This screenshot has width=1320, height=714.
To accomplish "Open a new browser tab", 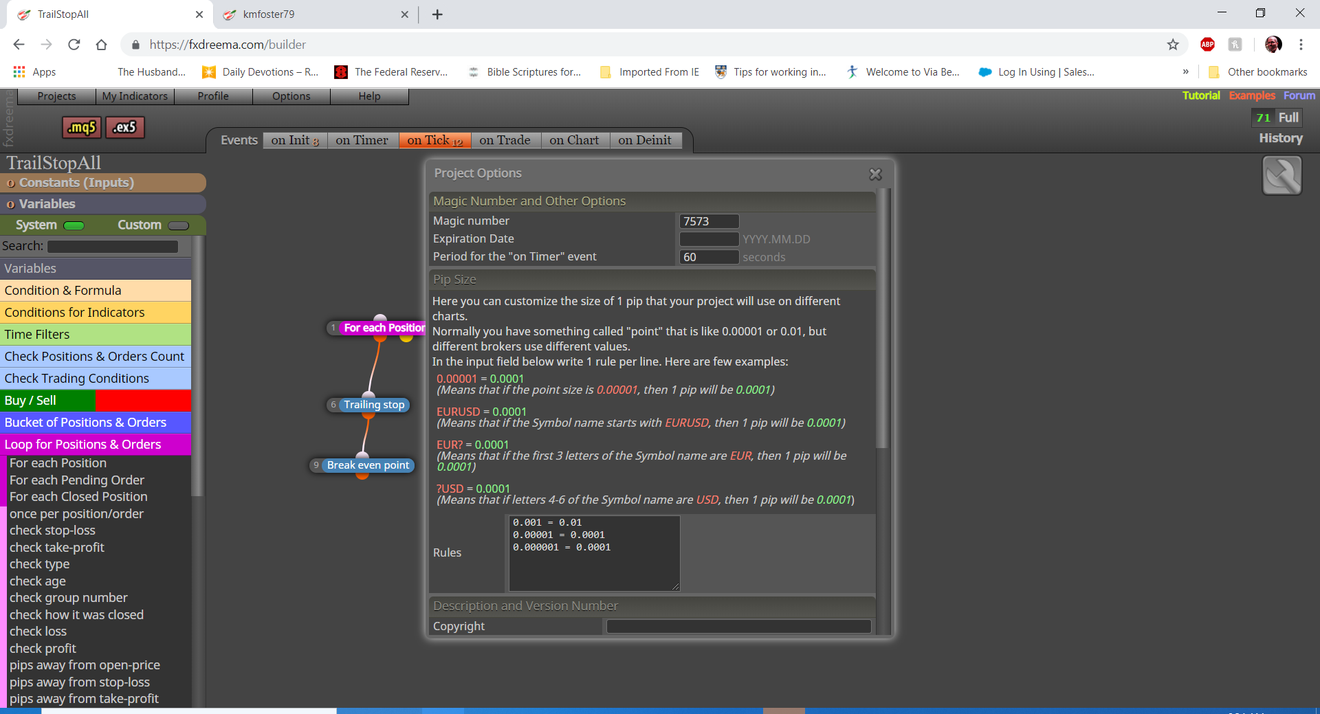I will click(x=437, y=14).
